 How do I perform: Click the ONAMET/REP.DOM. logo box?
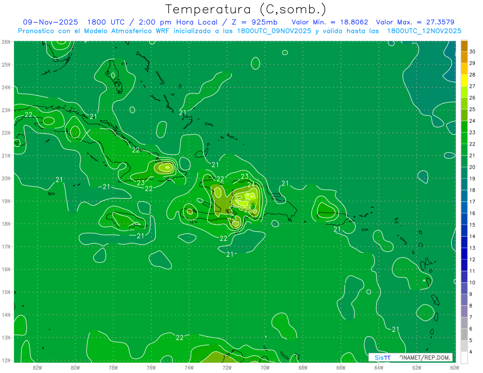[410, 357]
